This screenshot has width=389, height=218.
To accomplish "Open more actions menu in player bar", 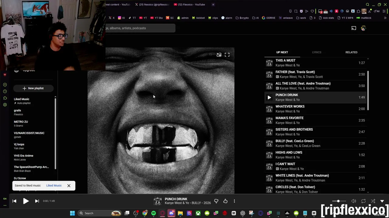I will pyautogui.click(x=234, y=201).
